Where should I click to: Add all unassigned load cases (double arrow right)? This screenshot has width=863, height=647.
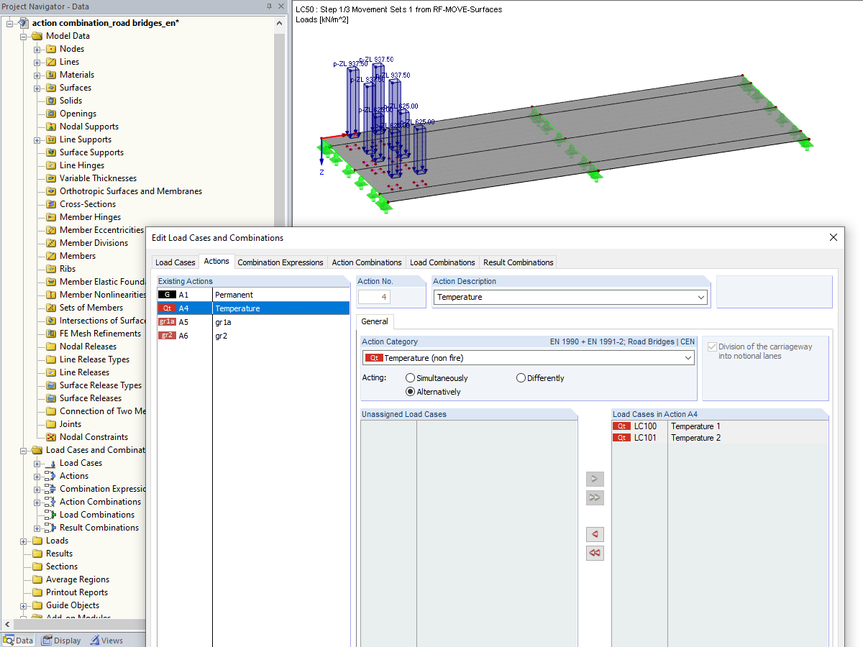tap(595, 497)
